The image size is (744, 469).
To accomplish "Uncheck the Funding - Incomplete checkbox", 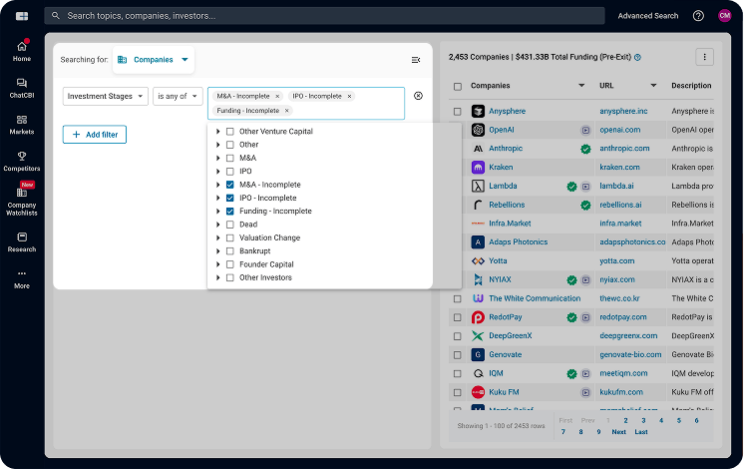I will point(230,212).
